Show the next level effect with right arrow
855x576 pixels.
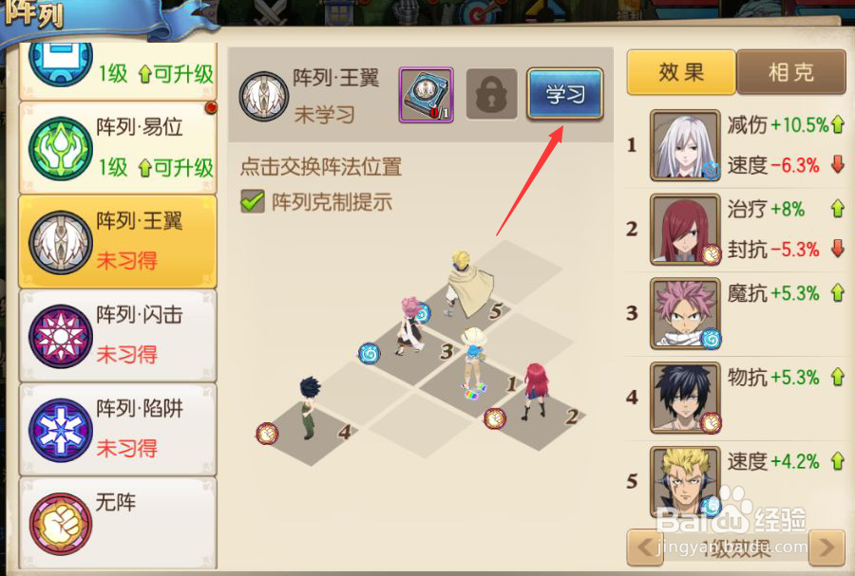click(x=826, y=547)
